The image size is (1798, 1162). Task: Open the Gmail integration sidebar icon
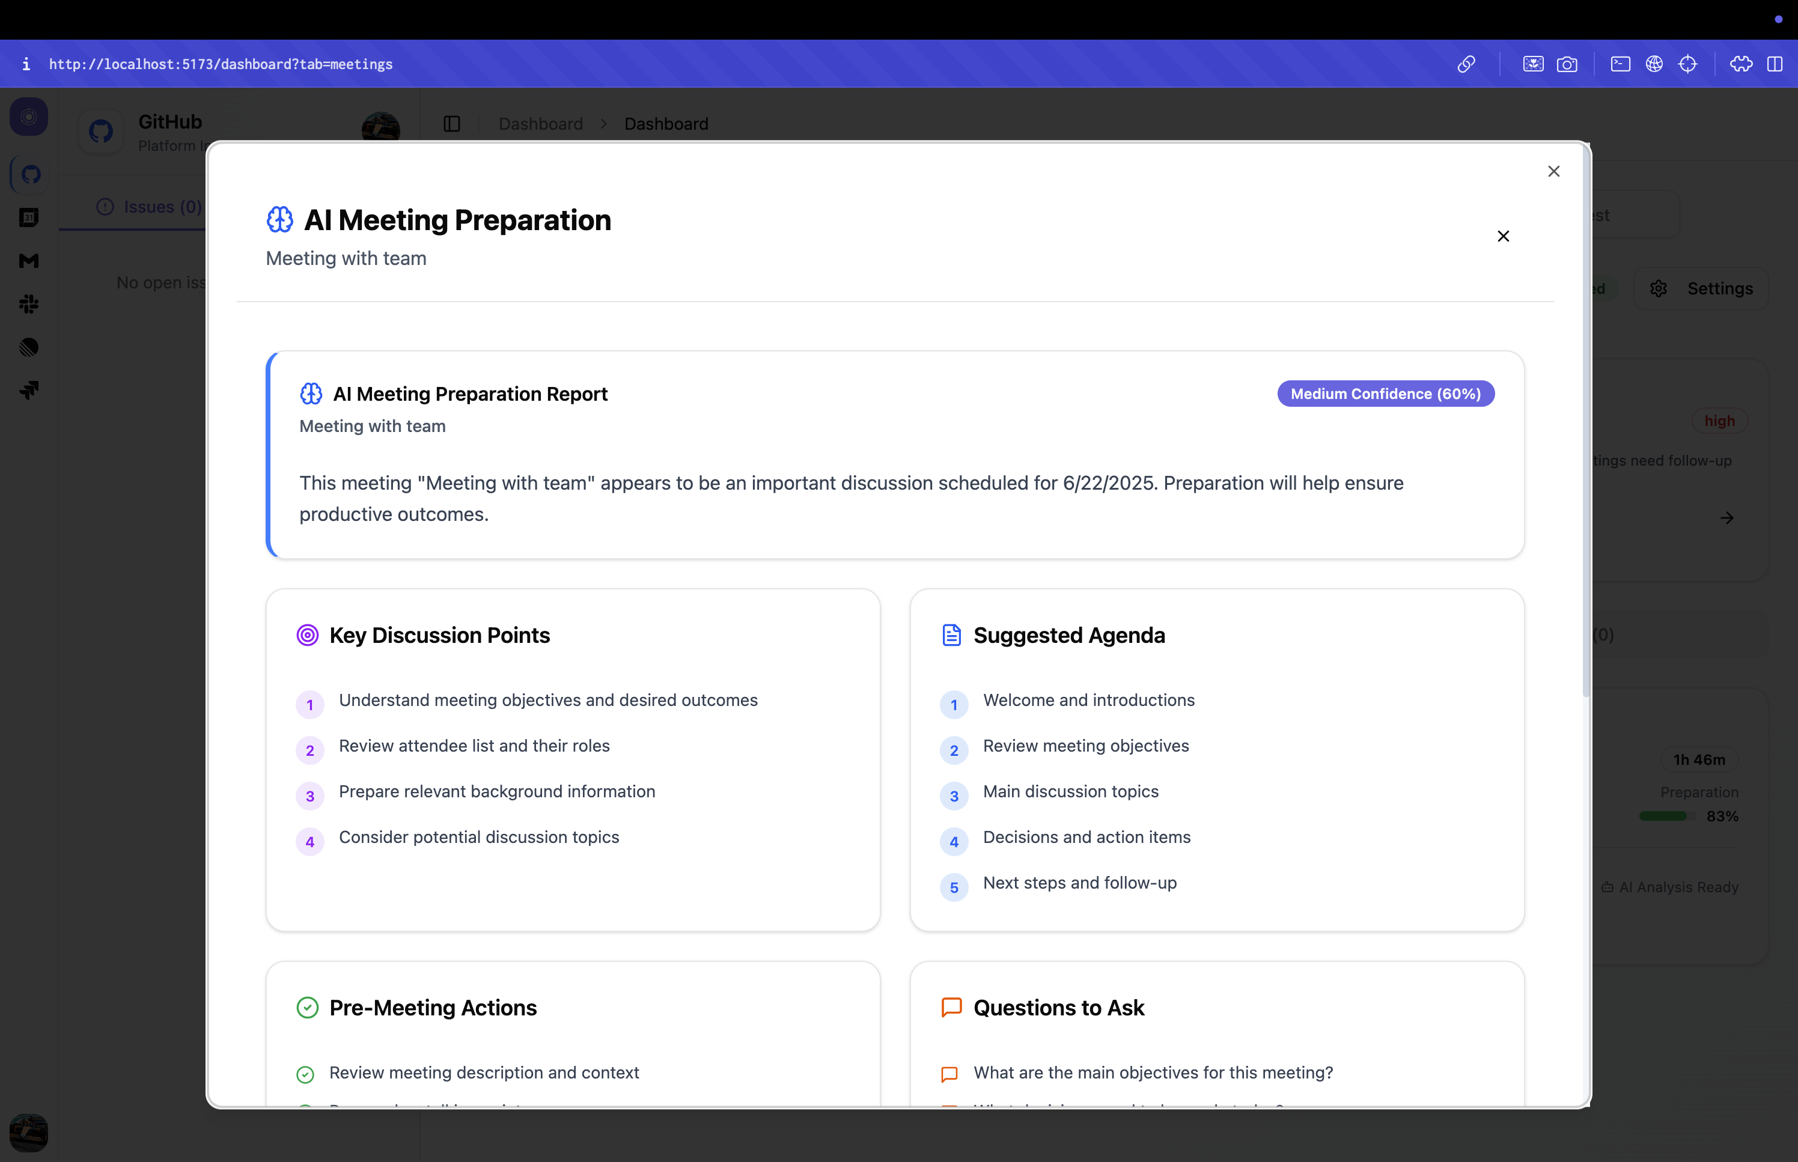point(29,261)
